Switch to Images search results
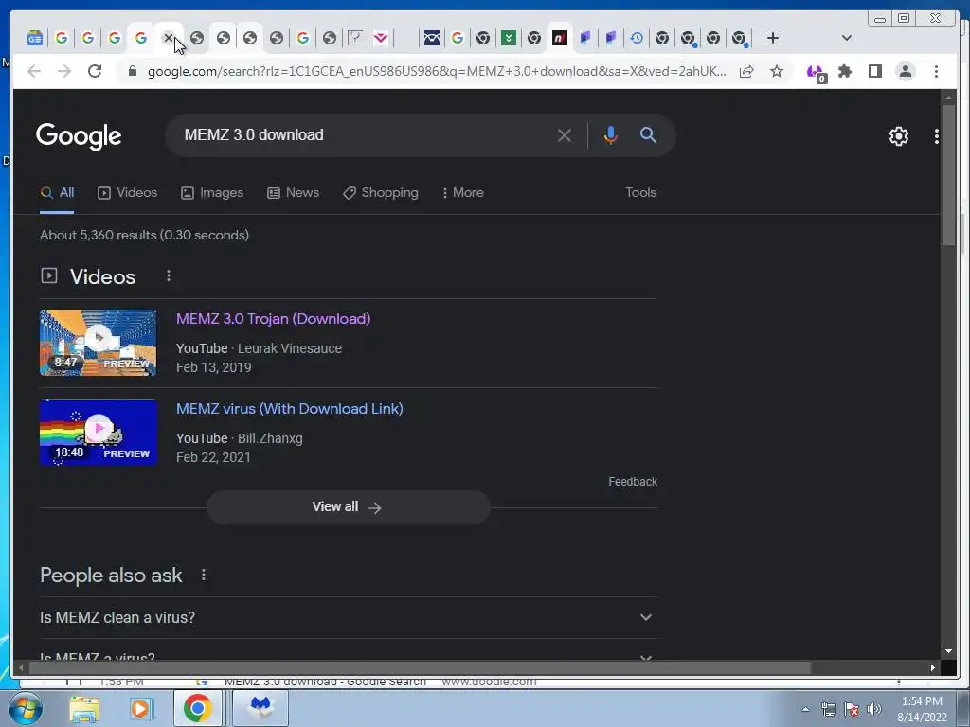Screen dimensions: 970x727 (212, 193)
